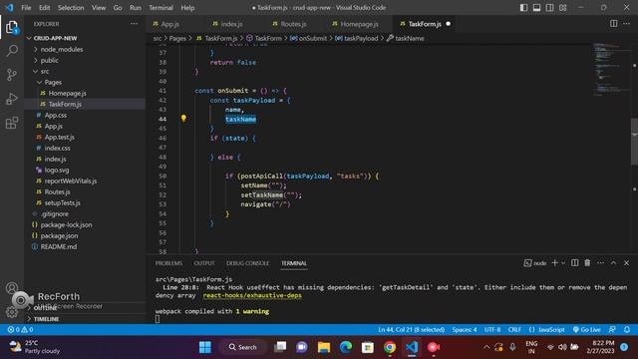
Task: Open the Selection menu
Action: click(x=71, y=8)
